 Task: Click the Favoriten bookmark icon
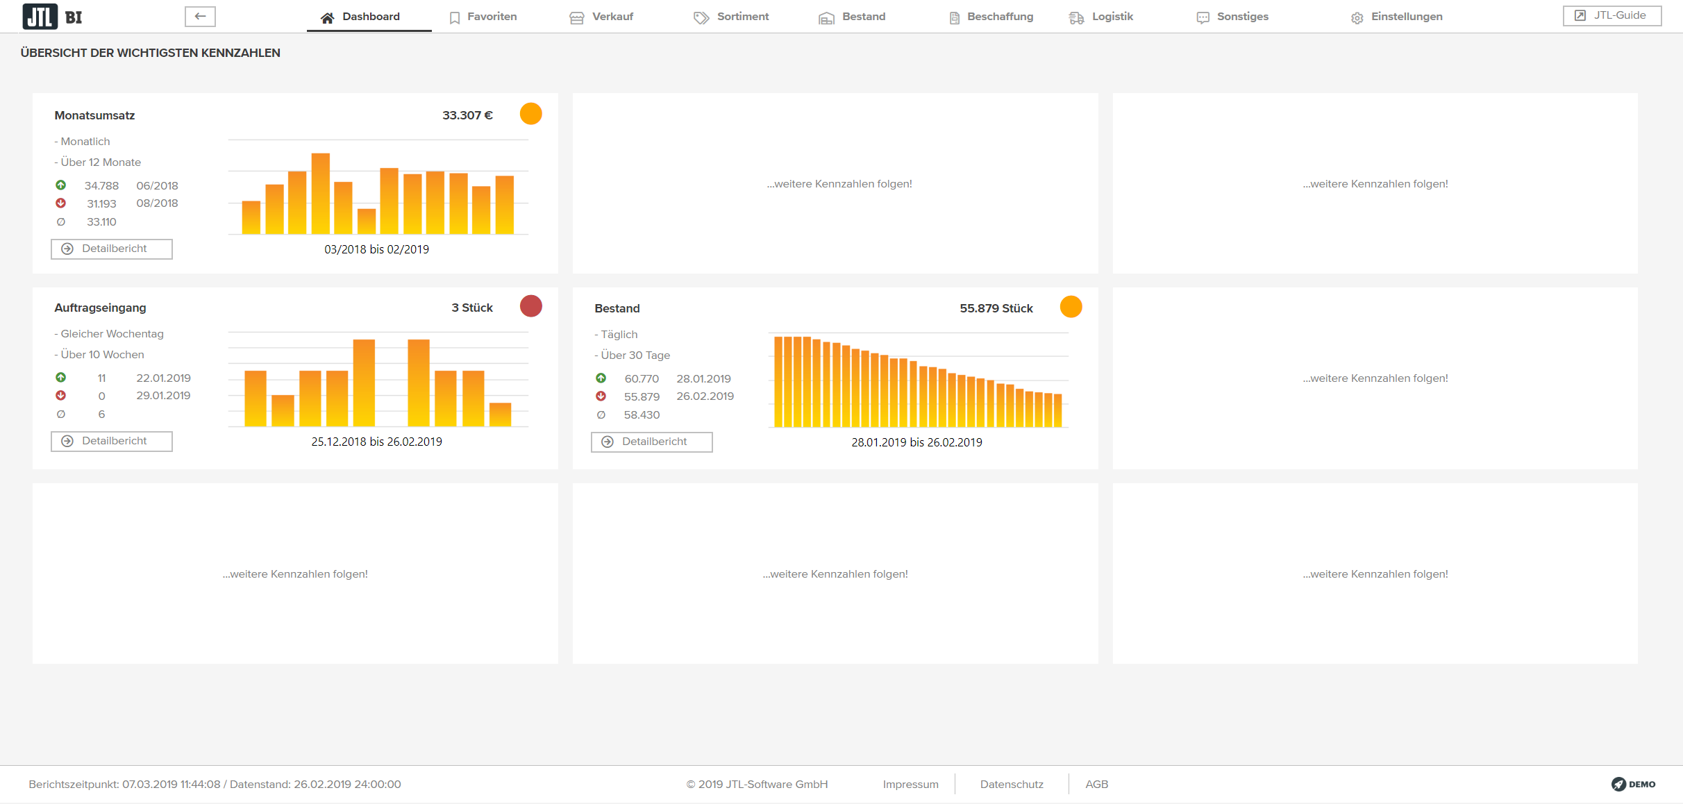455,17
